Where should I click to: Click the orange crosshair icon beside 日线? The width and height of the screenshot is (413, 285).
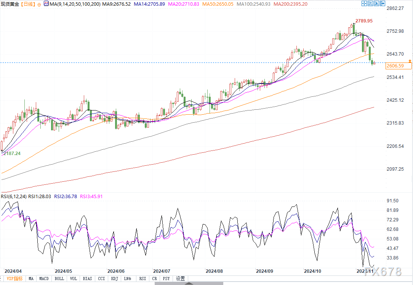click(39, 4)
